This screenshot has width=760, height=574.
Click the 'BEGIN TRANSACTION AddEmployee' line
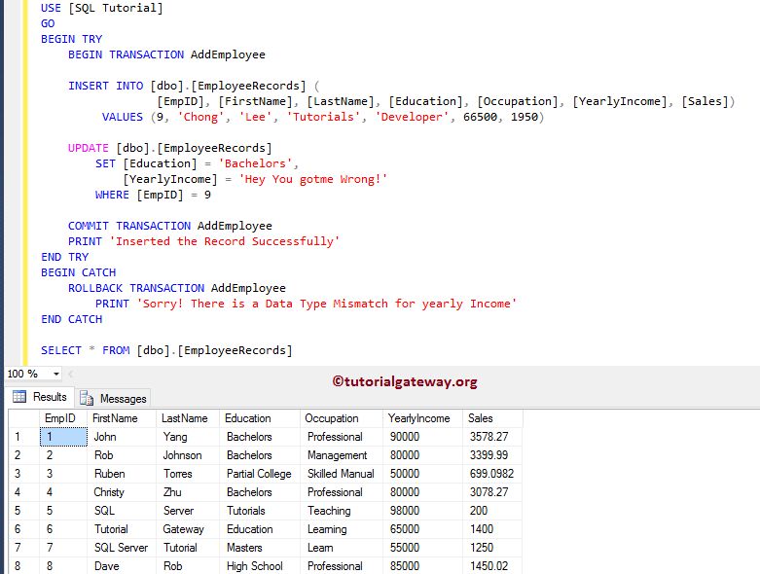[x=166, y=54]
